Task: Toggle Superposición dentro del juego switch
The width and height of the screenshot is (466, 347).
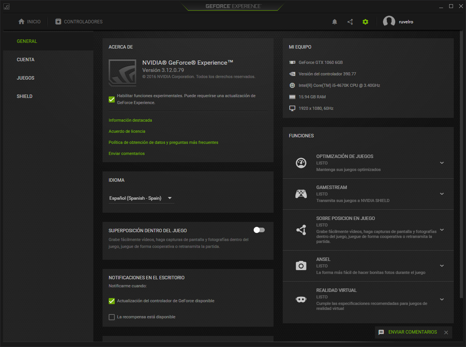Action: [x=259, y=230]
